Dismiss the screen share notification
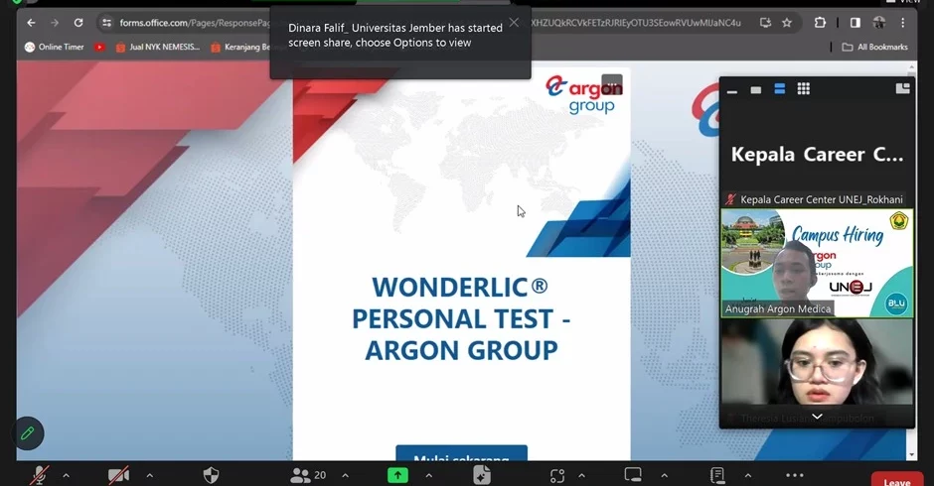 click(x=514, y=23)
